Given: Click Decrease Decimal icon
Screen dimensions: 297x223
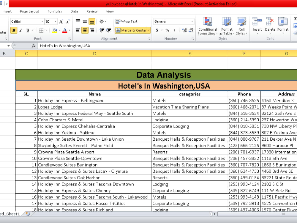Looking at the screenshot, I should tap(191, 30).
